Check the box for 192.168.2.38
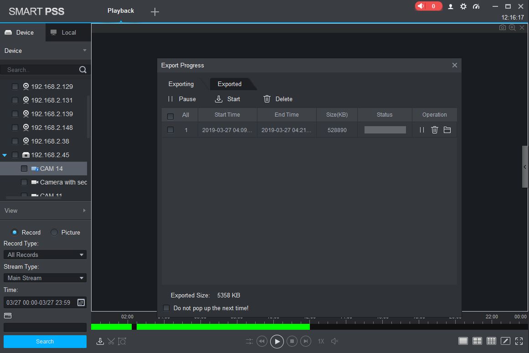 click(15, 141)
